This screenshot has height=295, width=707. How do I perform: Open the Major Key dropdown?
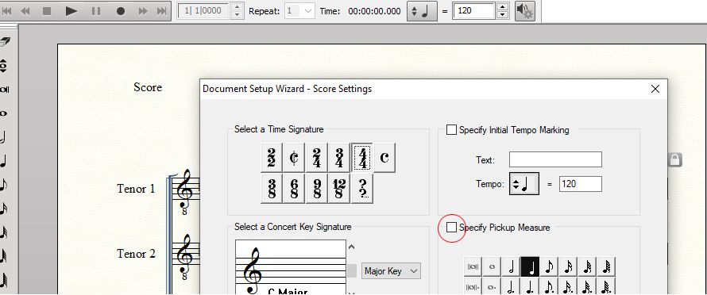(391, 271)
